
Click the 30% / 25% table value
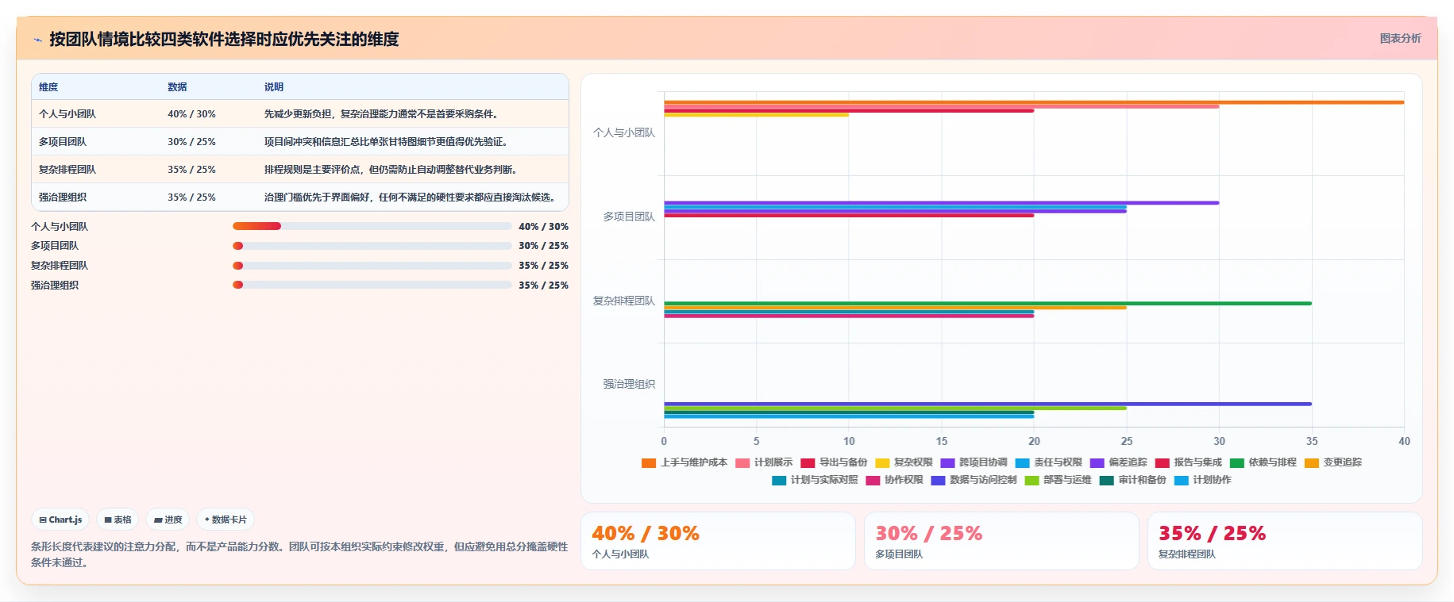pyautogui.click(x=191, y=142)
